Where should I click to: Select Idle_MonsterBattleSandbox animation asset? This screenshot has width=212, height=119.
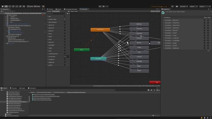point(42,98)
